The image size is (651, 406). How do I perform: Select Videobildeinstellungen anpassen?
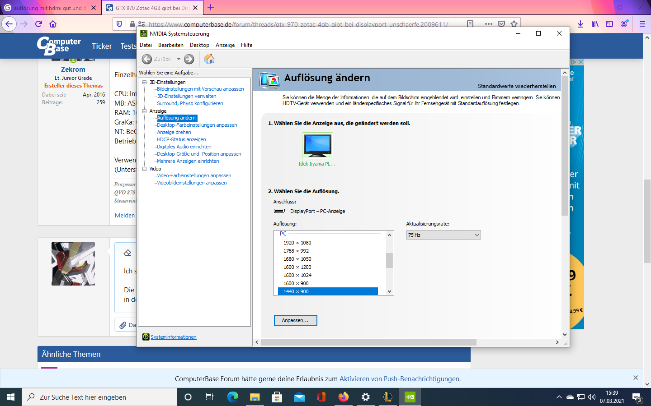pos(192,183)
